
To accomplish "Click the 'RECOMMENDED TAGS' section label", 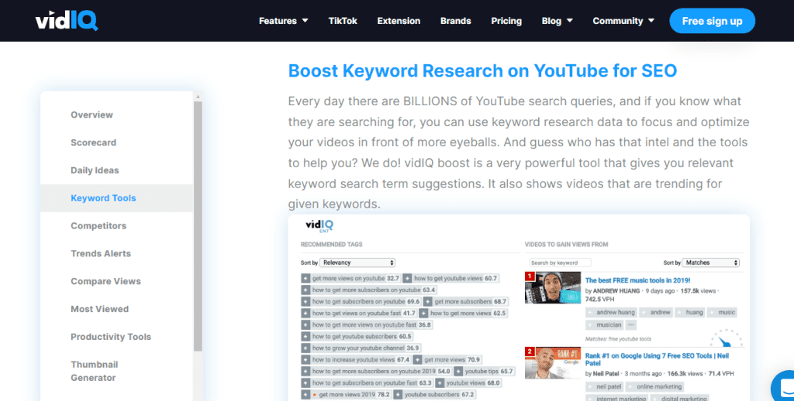I will [332, 245].
